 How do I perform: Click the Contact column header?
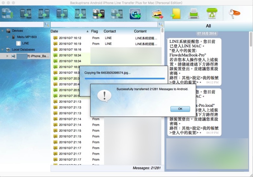tap(110, 31)
